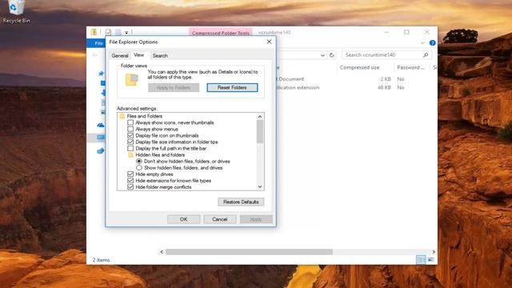Image resolution: width=512 pixels, height=288 pixels.
Task: Select the Quick access star in sidebar
Action: (x=102, y=74)
